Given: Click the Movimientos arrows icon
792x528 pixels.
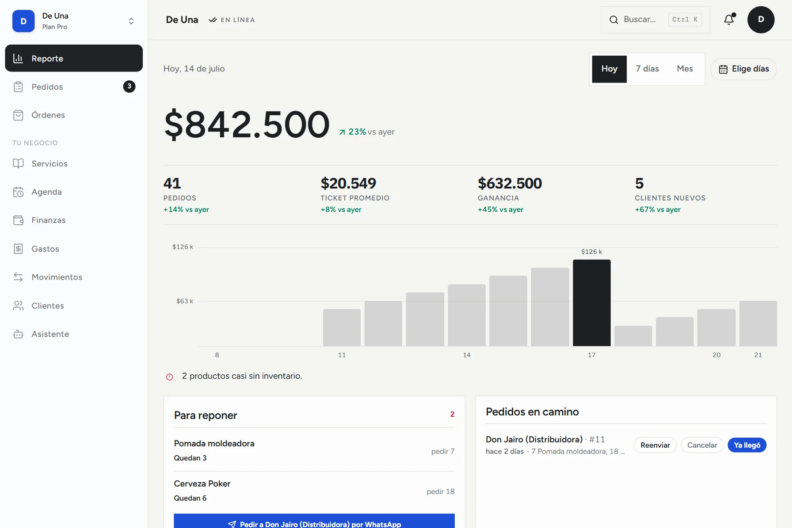Looking at the screenshot, I should click(18, 277).
